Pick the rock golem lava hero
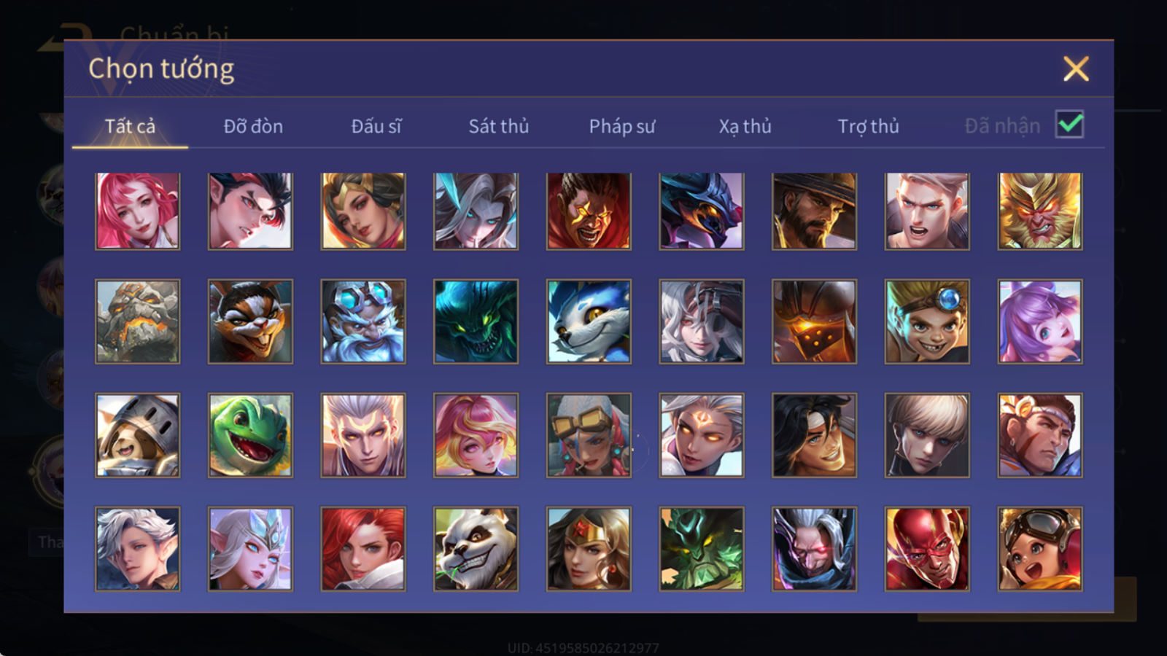This screenshot has height=656, width=1167. pyautogui.click(x=137, y=321)
